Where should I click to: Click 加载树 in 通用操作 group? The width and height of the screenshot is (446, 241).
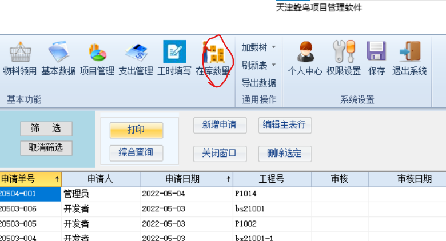pyautogui.click(x=254, y=47)
